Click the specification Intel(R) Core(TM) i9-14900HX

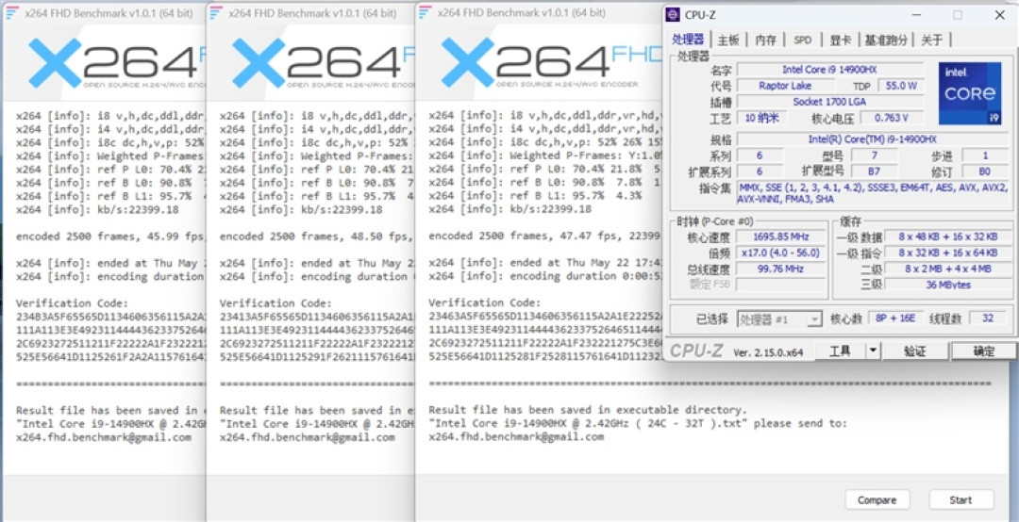tap(873, 139)
